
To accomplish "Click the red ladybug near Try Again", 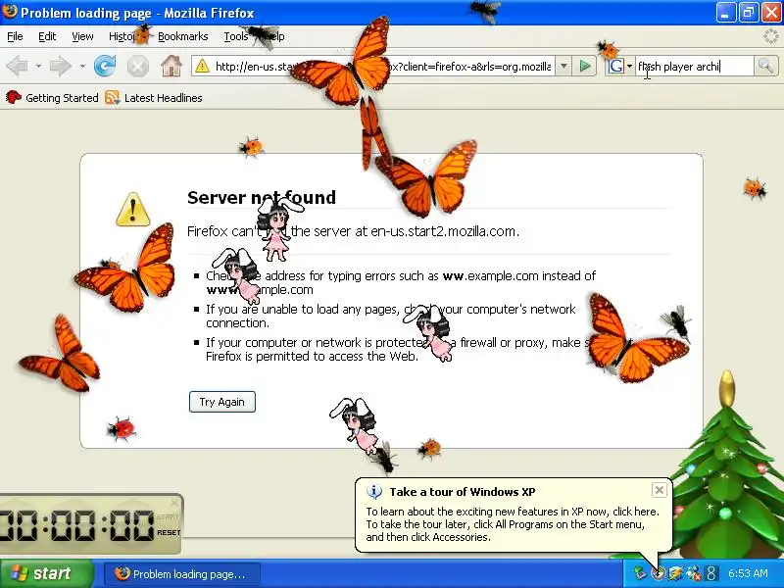I will tap(122, 429).
